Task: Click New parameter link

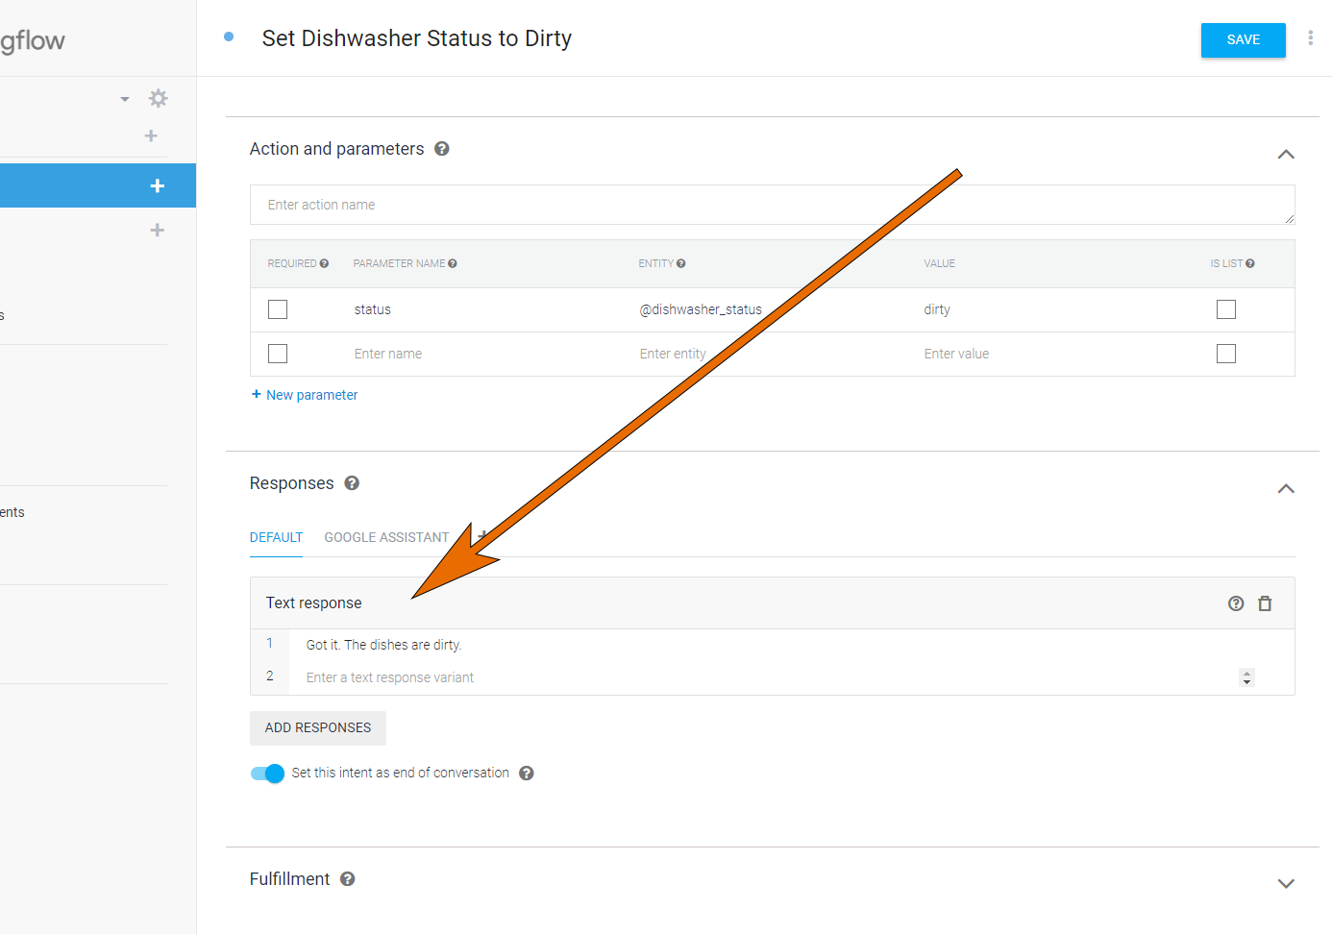Action: point(305,395)
